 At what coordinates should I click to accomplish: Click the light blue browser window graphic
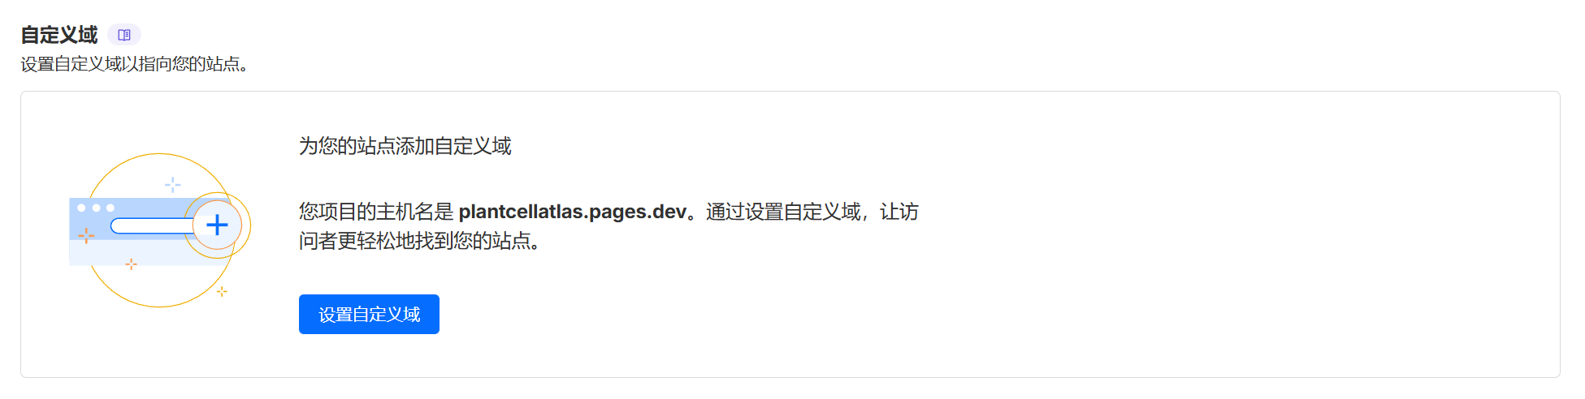pos(131,231)
